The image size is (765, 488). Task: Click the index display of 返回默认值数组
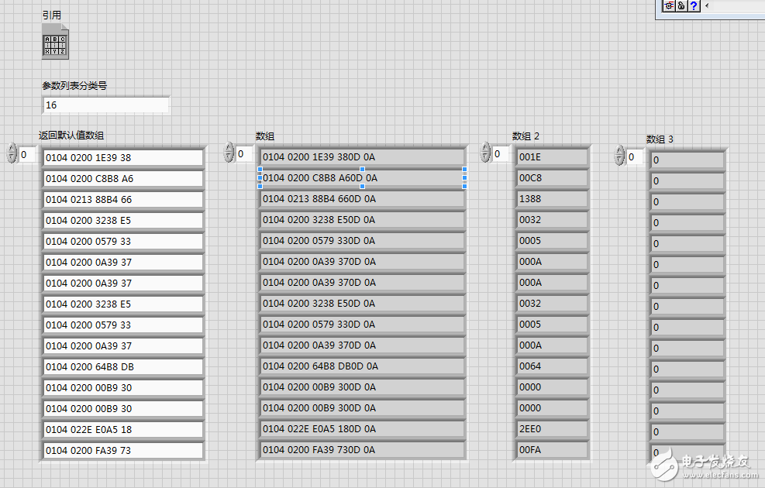[x=27, y=155]
